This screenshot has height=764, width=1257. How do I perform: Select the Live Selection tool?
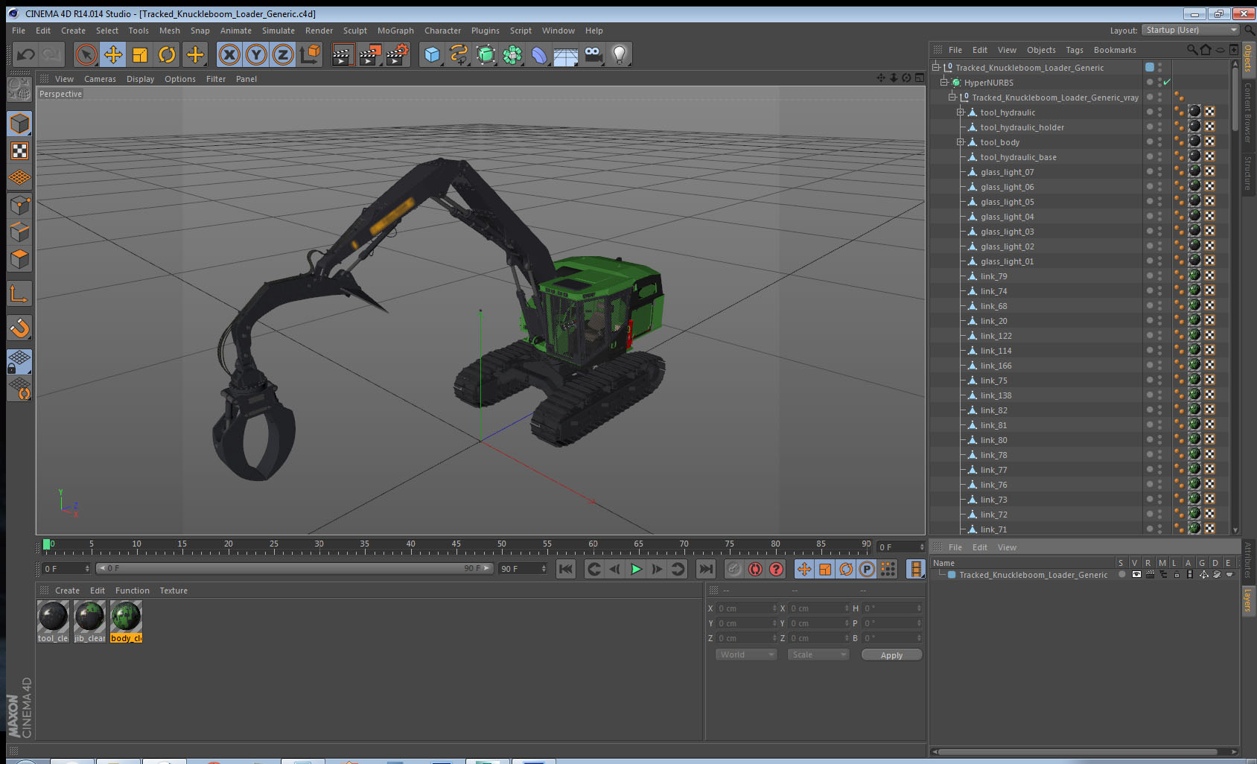(86, 54)
